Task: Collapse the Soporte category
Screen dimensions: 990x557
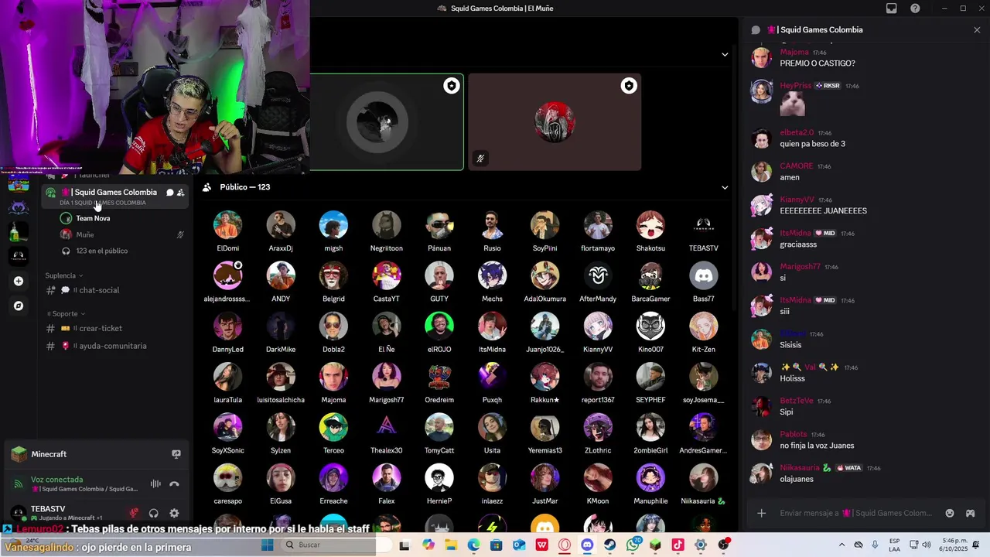Action: 66,314
